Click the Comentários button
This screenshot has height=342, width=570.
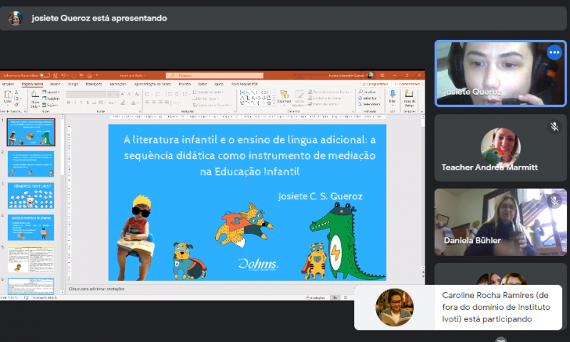point(407,84)
